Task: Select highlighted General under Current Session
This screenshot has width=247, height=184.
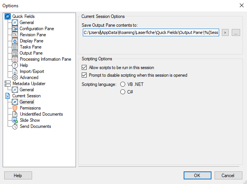Action: click(27, 102)
